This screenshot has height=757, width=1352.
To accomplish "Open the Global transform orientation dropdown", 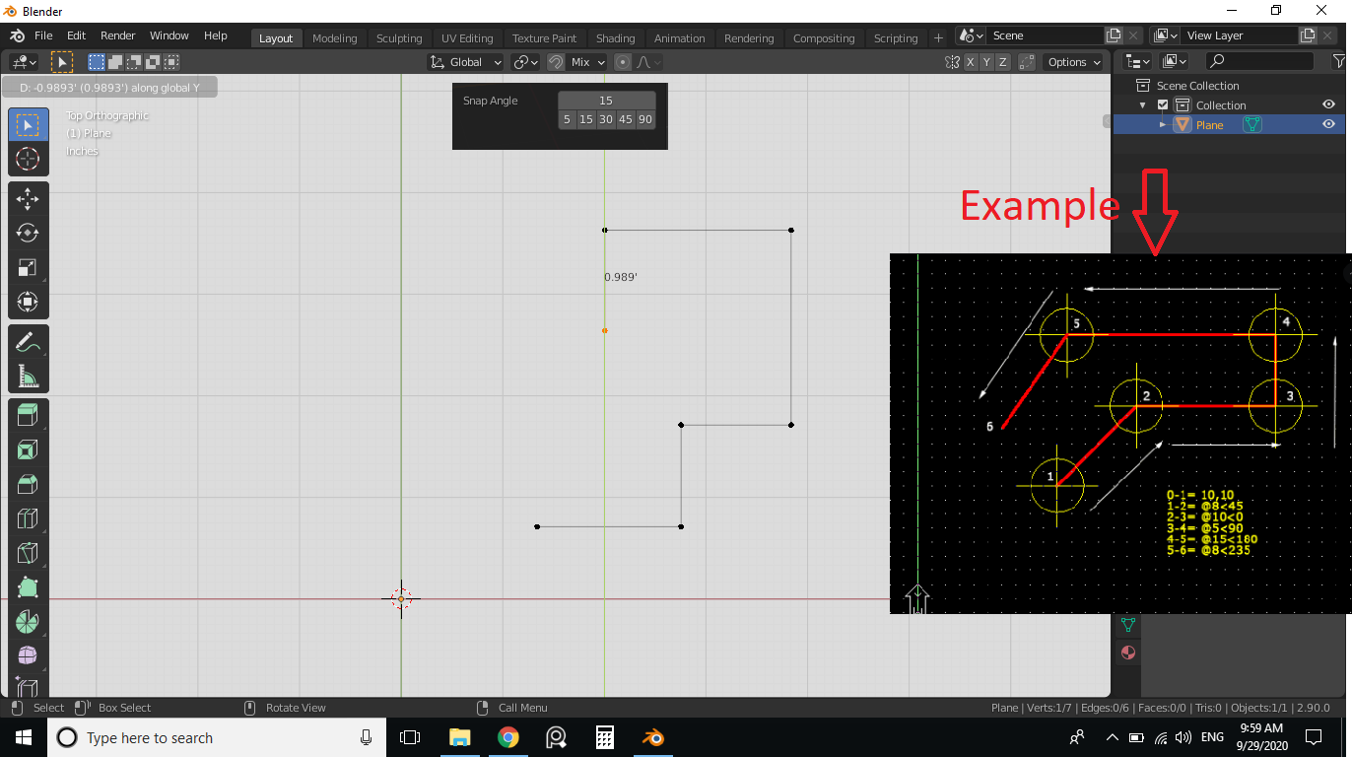I will tap(466, 62).
